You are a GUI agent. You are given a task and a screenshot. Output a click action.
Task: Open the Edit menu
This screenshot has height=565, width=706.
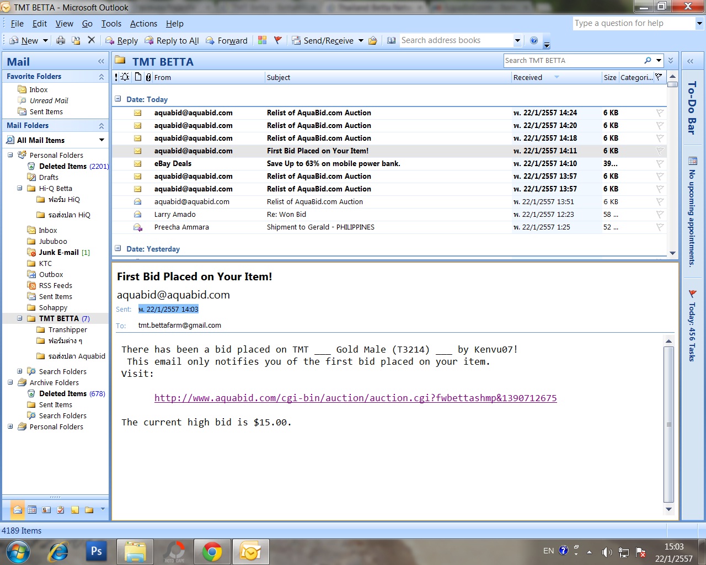[40, 24]
